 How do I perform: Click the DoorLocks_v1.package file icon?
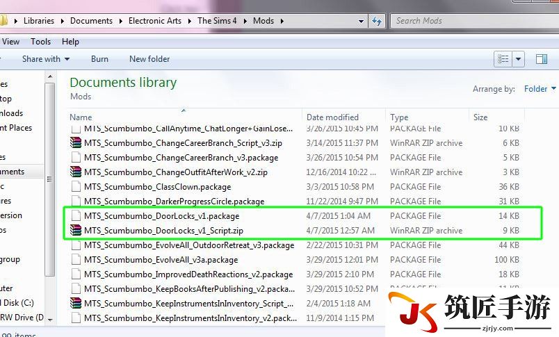click(76, 216)
